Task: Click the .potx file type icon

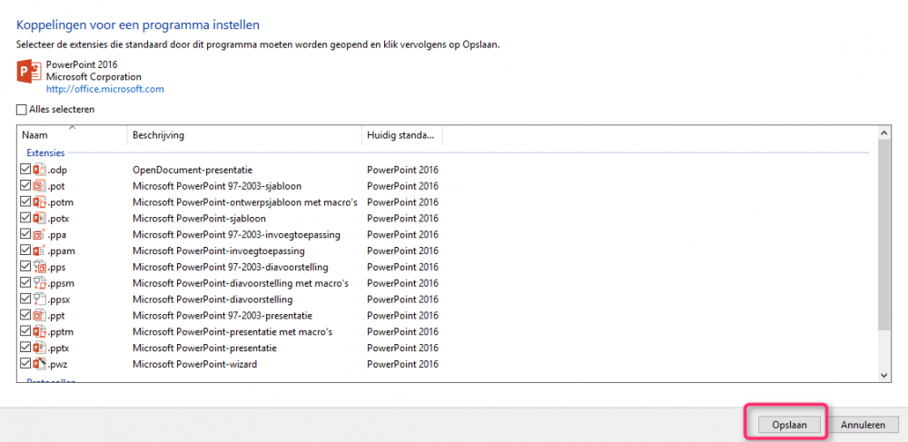Action: tap(39, 219)
